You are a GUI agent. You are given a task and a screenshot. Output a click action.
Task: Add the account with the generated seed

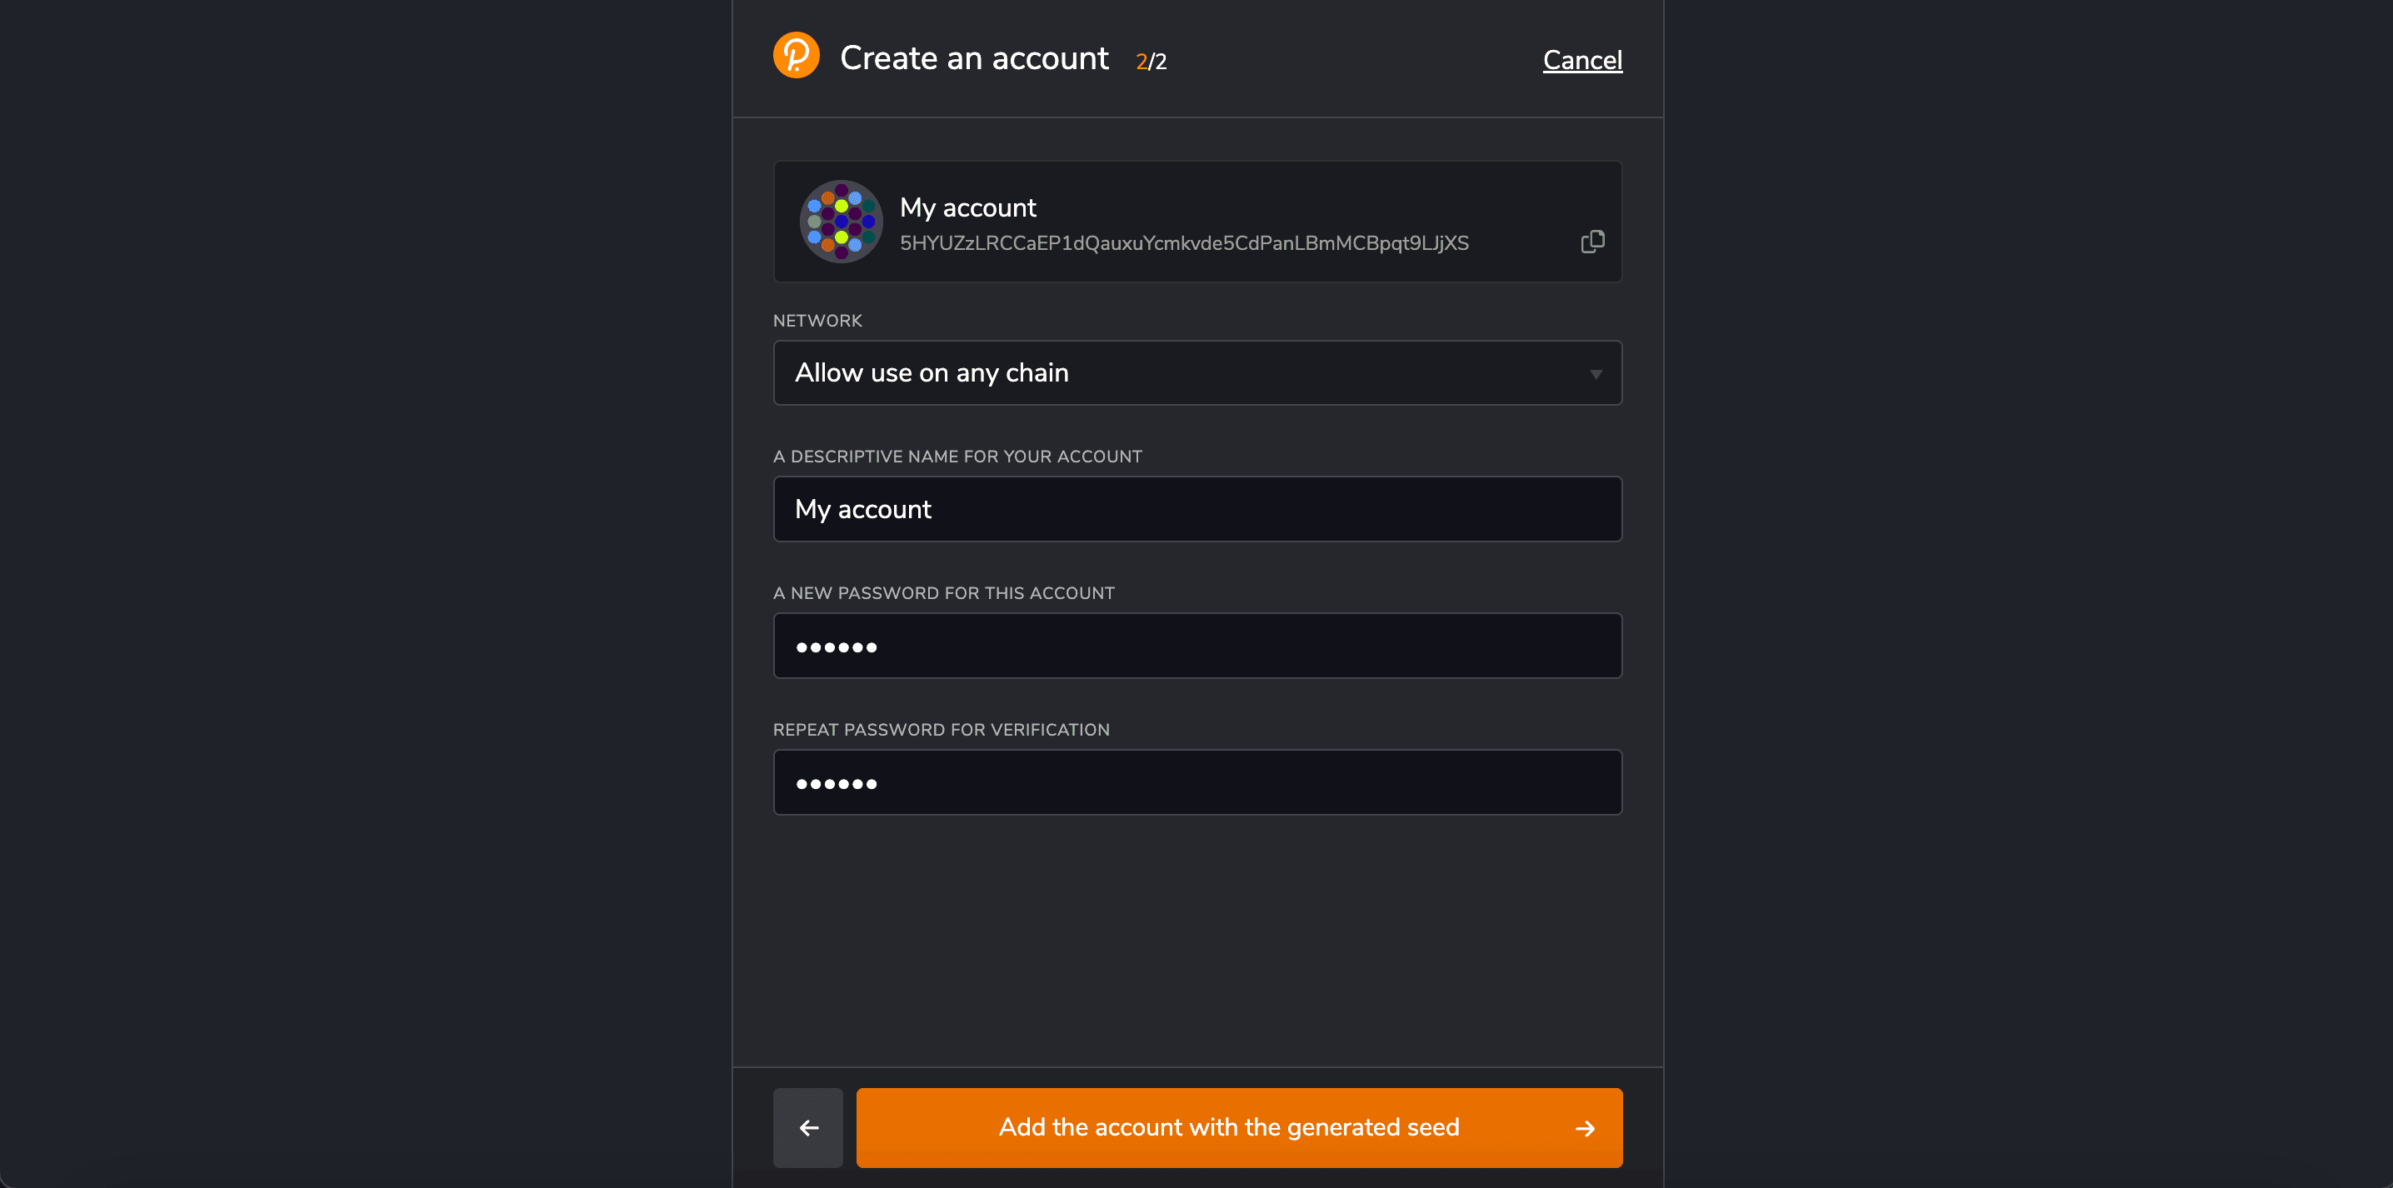1228,1128
